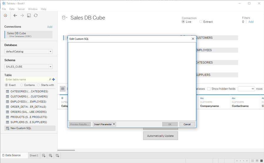Select the EMPLOYEES table in the list
The image size is (264, 163).
(28, 102)
